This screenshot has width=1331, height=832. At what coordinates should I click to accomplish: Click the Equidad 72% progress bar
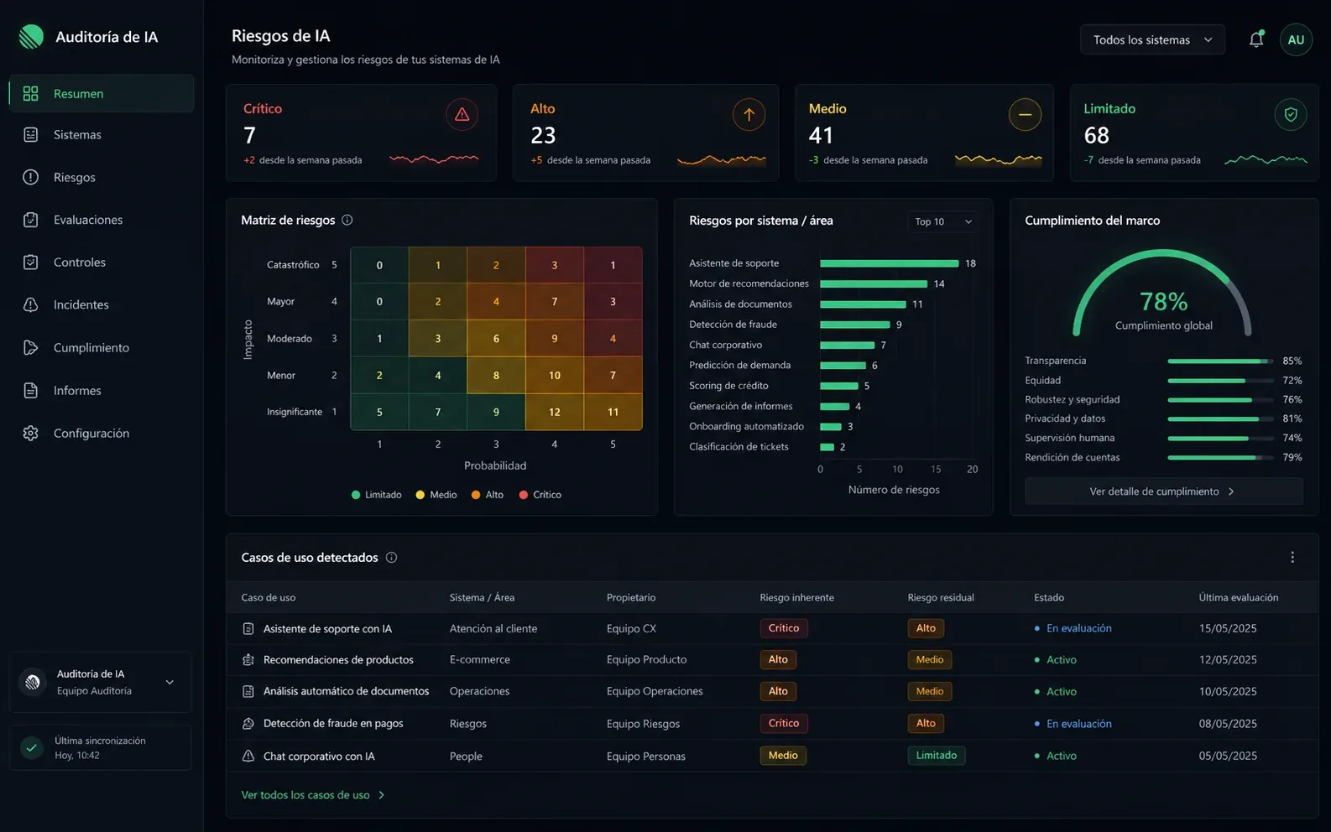click(1219, 381)
